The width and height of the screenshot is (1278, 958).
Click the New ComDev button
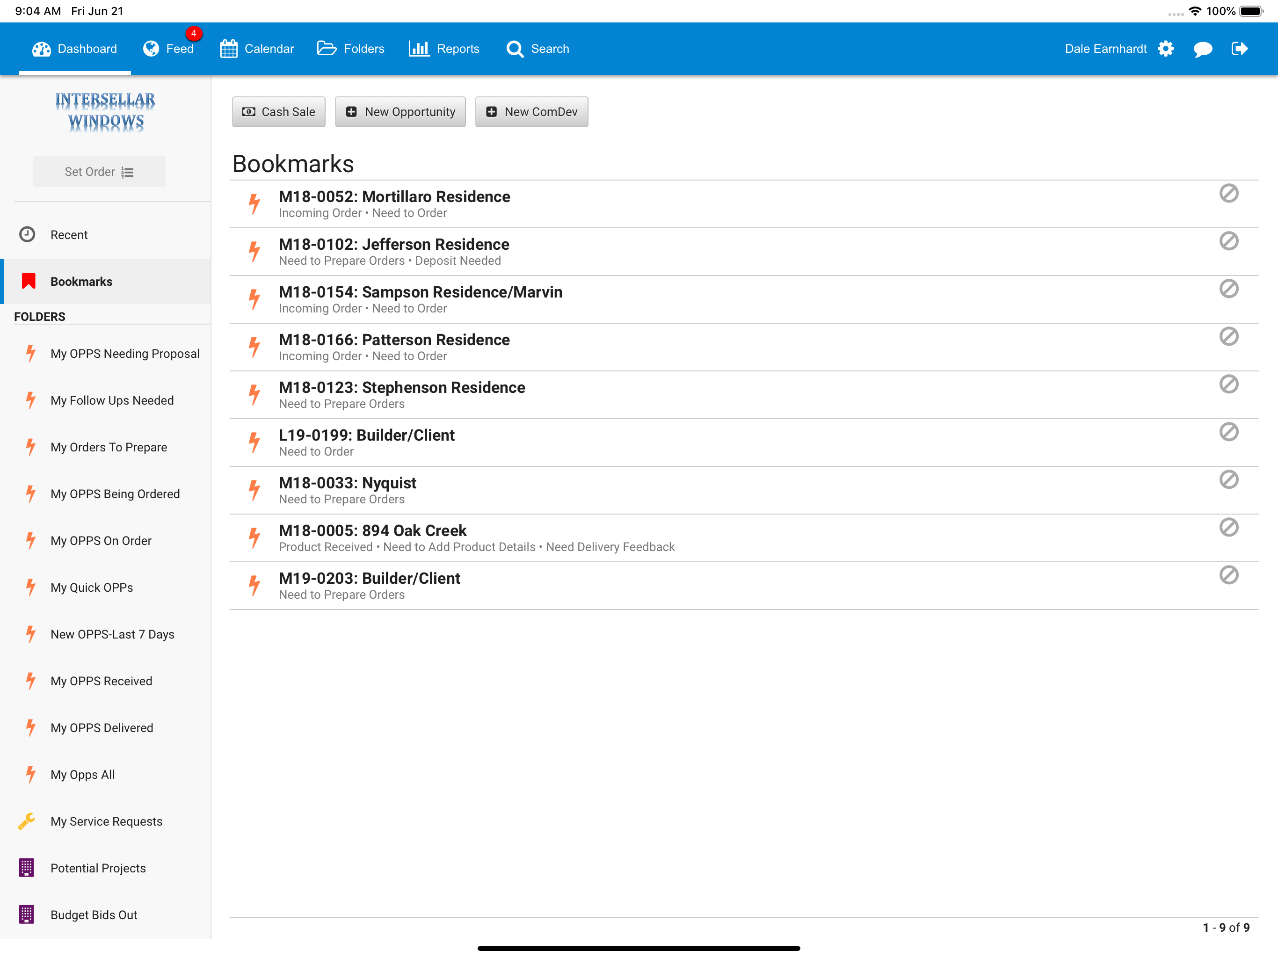pos(531,111)
